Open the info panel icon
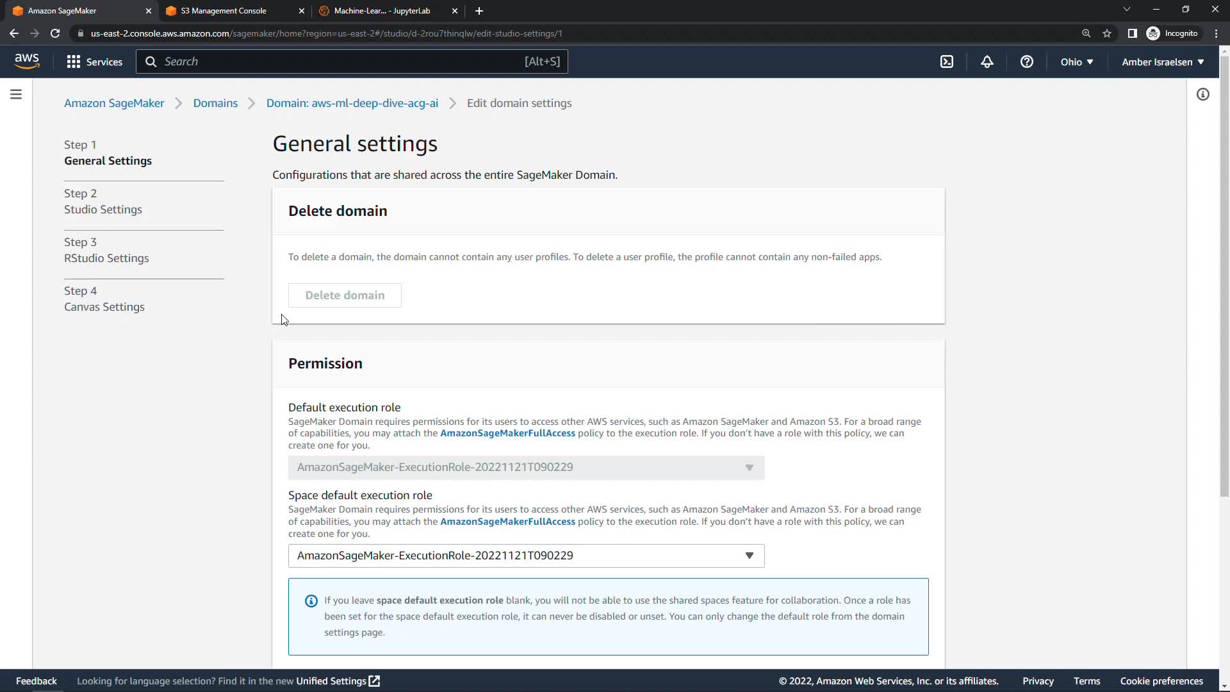1230x692 pixels. pyautogui.click(x=1202, y=95)
